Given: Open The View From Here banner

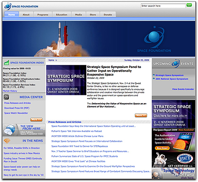Looking at the screenshot, I should coord(24,130).
